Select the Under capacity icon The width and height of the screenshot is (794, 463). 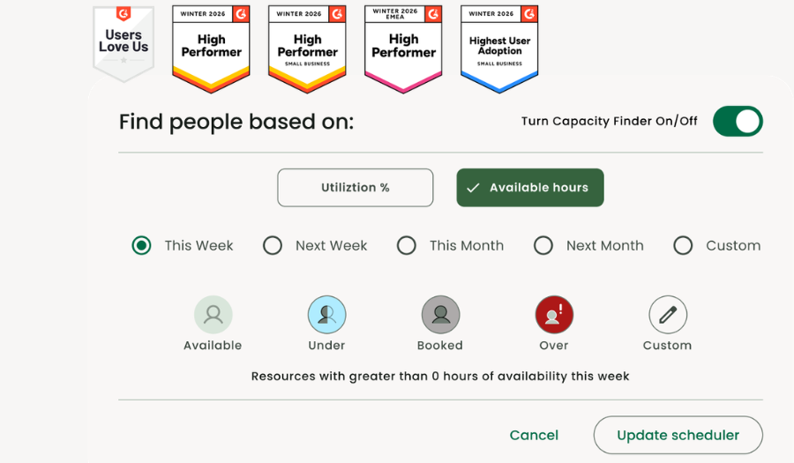pos(326,314)
